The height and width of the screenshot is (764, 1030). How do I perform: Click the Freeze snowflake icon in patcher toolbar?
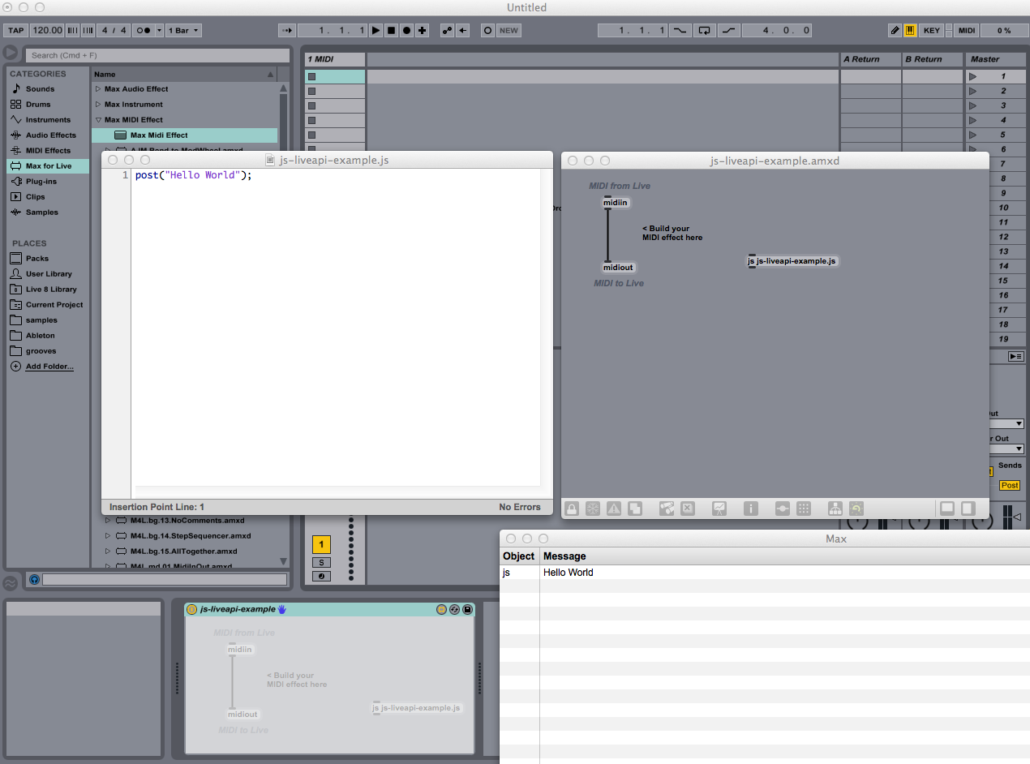click(x=593, y=509)
